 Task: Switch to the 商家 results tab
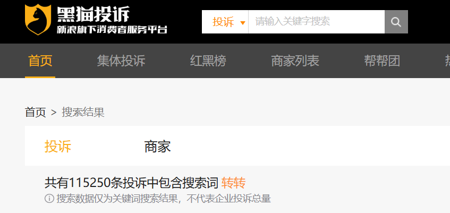click(x=157, y=147)
